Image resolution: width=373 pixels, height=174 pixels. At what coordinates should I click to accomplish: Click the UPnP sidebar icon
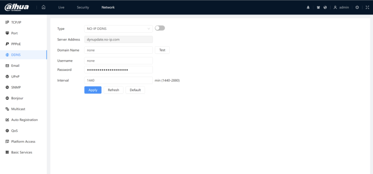7,77
